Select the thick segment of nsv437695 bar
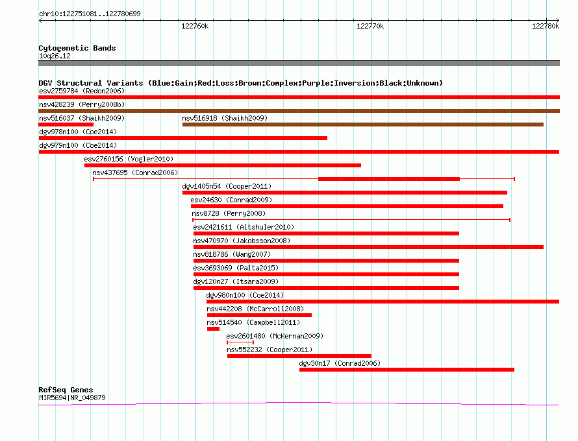This screenshot has height=441, width=578. click(x=389, y=179)
